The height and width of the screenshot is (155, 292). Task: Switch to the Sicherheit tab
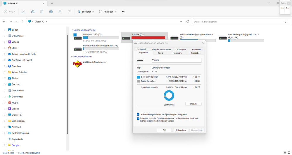point(141,49)
